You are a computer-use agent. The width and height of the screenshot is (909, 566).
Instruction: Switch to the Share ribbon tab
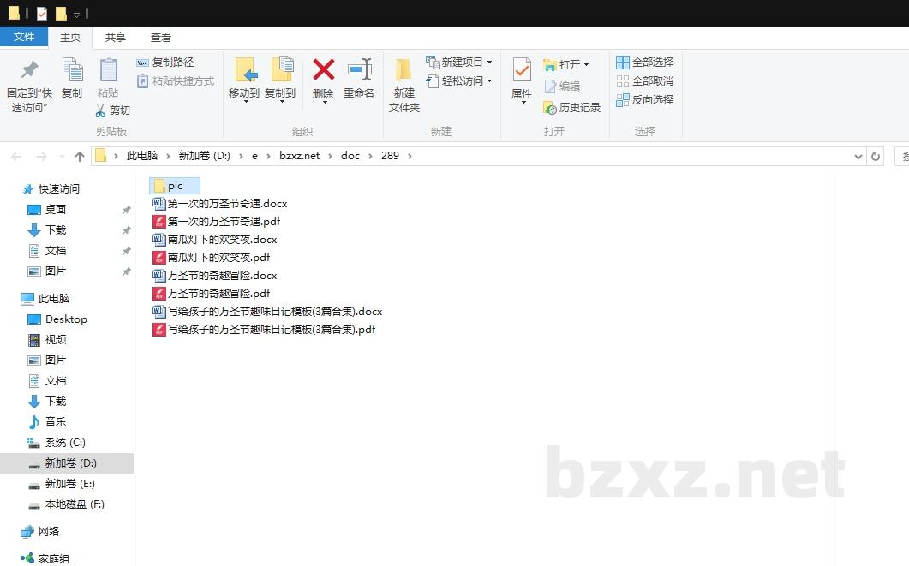click(115, 38)
